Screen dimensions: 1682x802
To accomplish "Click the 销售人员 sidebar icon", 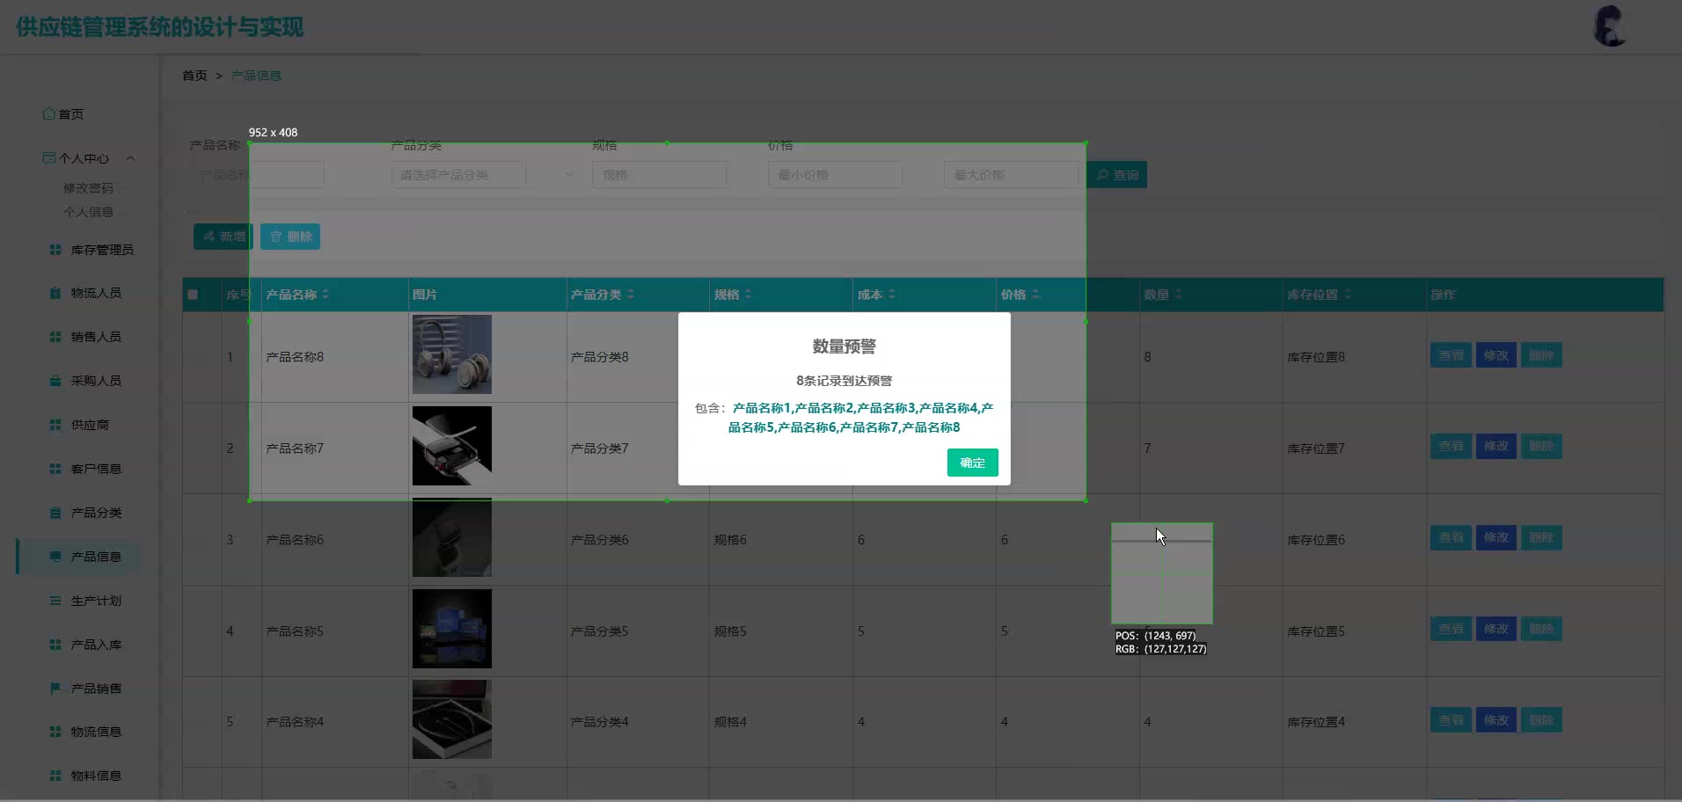I will (55, 337).
